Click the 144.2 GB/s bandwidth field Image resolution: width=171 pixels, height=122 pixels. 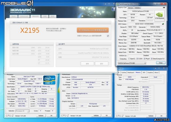click(x=158, y=43)
